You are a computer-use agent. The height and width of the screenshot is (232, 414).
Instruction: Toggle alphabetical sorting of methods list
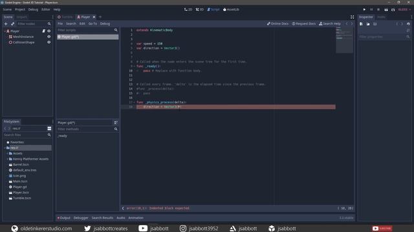pyautogui.click(x=116, y=122)
